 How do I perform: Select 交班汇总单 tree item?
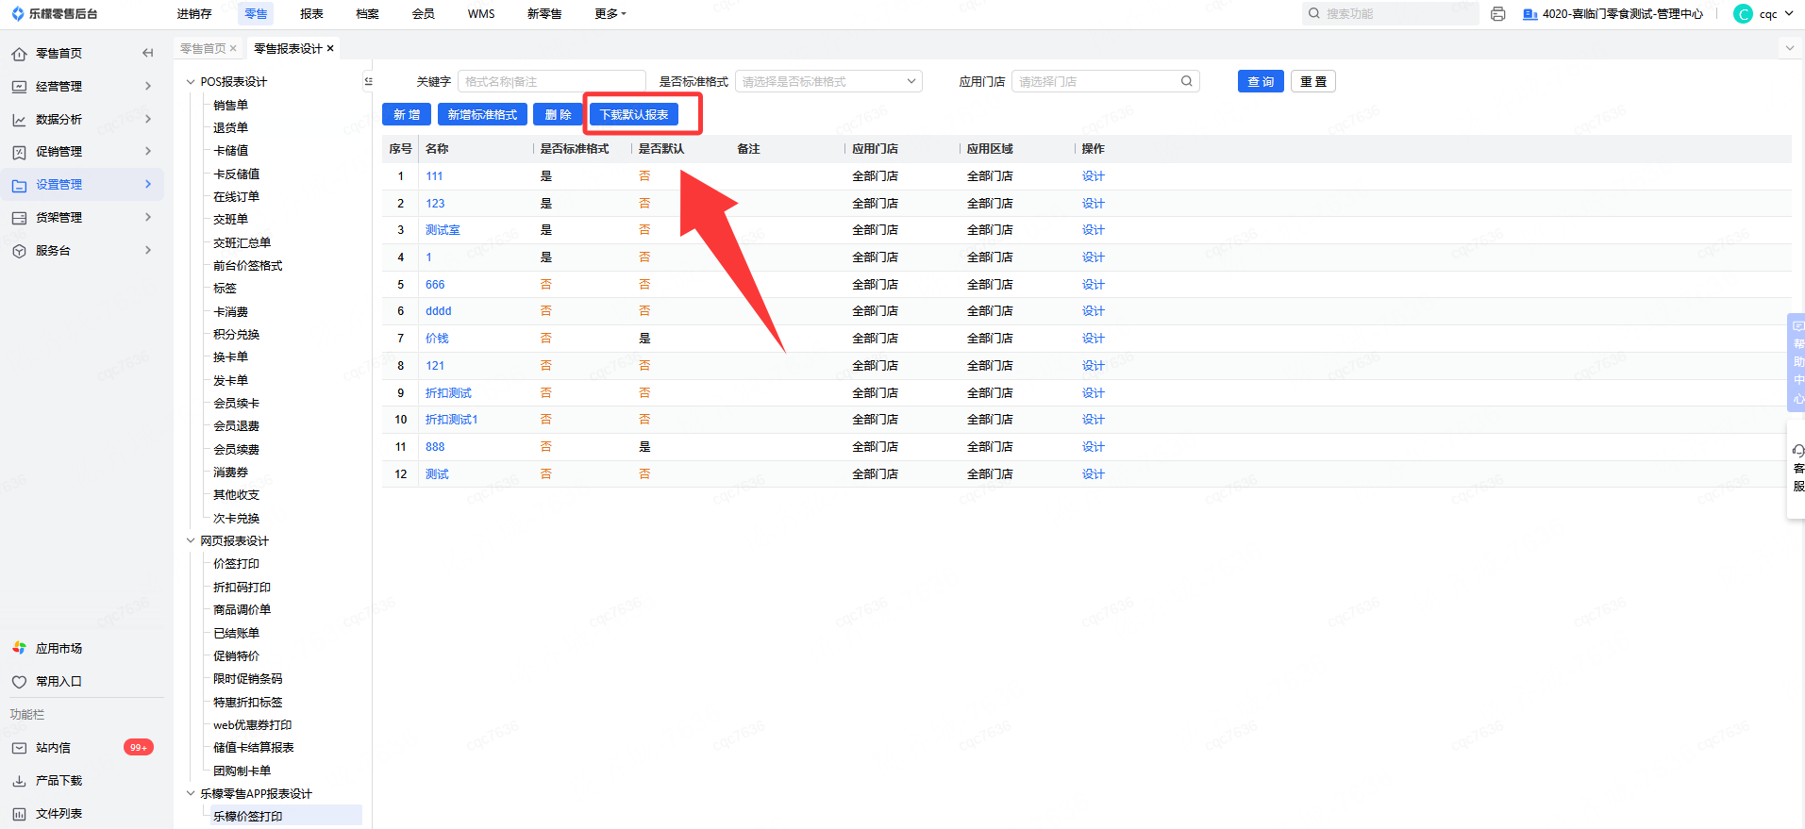pyautogui.click(x=242, y=243)
